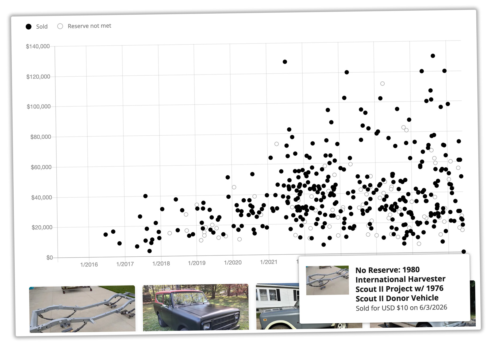
Task: Click the $140,000 y-axis label
Action: (38, 46)
